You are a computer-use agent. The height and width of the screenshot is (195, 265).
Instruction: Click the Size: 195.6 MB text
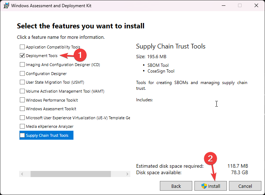[x=151, y=57]
